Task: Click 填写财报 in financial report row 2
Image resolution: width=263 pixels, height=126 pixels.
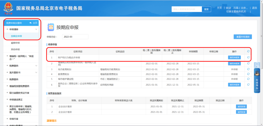Action: (x=241, y=112)
